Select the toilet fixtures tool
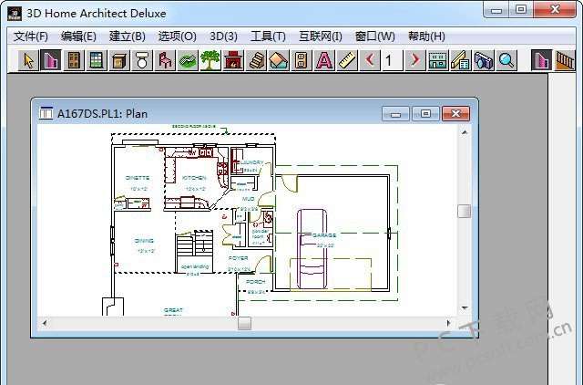The width and height of the screenshot is (583, 385). pos(142,60)
